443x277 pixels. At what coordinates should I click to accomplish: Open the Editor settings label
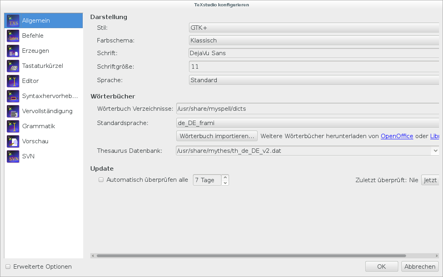coord(31,81)
